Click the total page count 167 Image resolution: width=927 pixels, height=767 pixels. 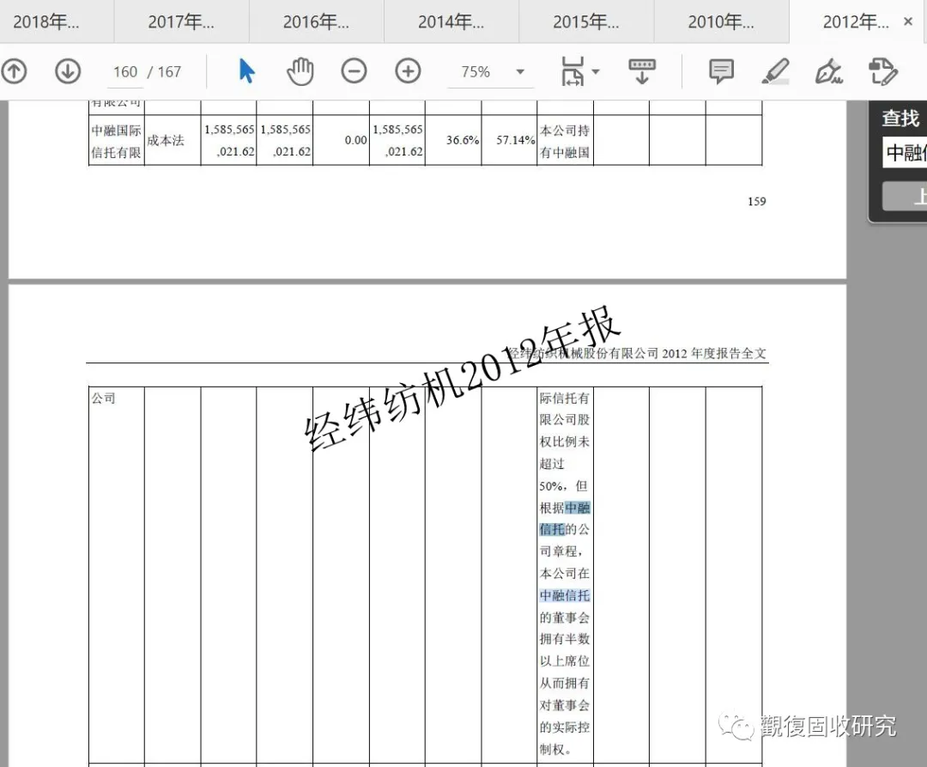click(x=169, y=72)
